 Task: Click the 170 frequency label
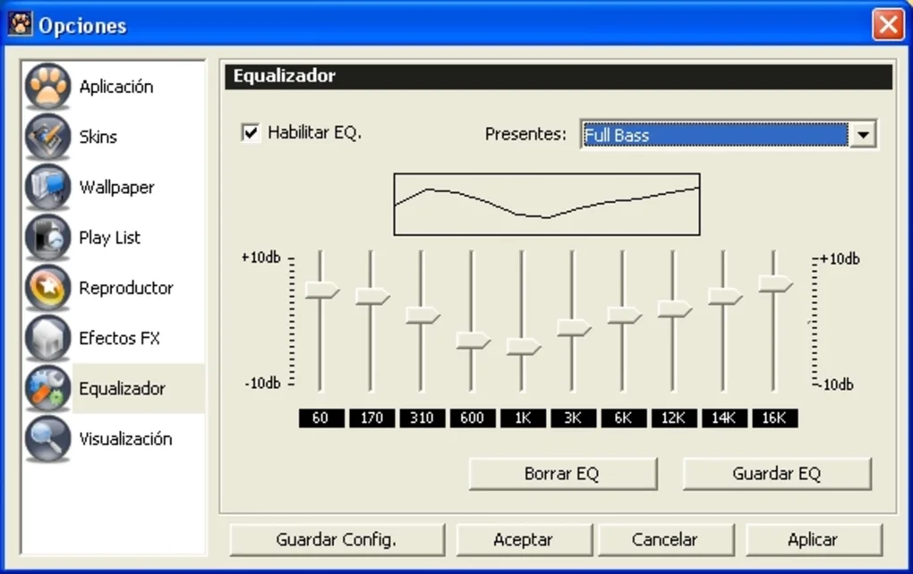tap(372, 418)
